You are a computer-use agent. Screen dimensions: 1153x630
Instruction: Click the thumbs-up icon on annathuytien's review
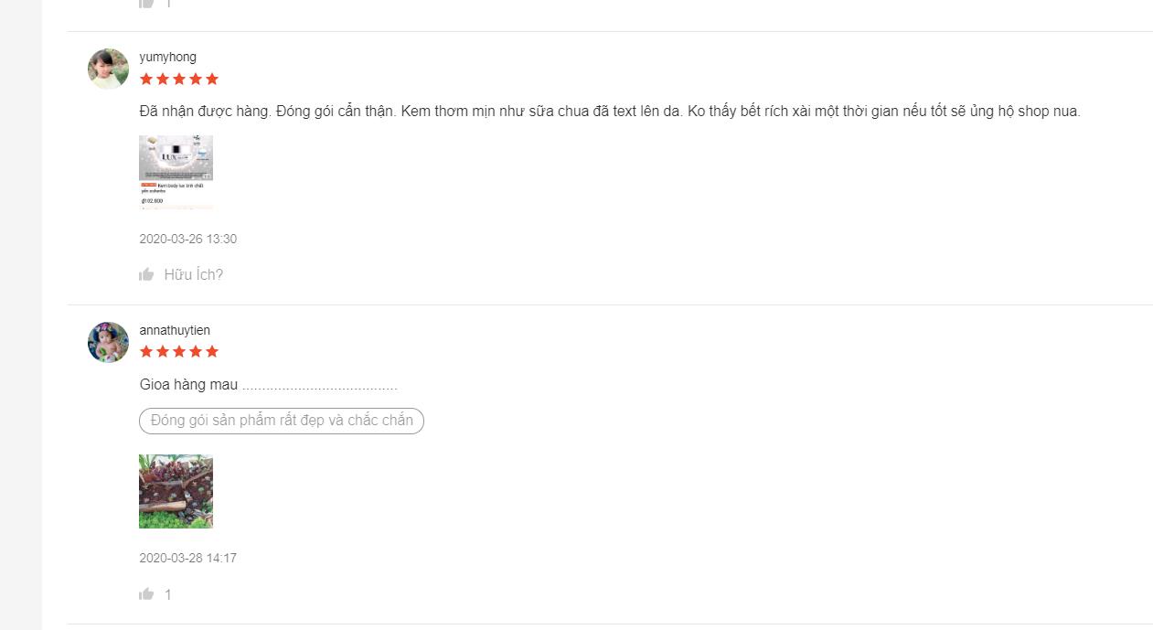coord(146,594)
